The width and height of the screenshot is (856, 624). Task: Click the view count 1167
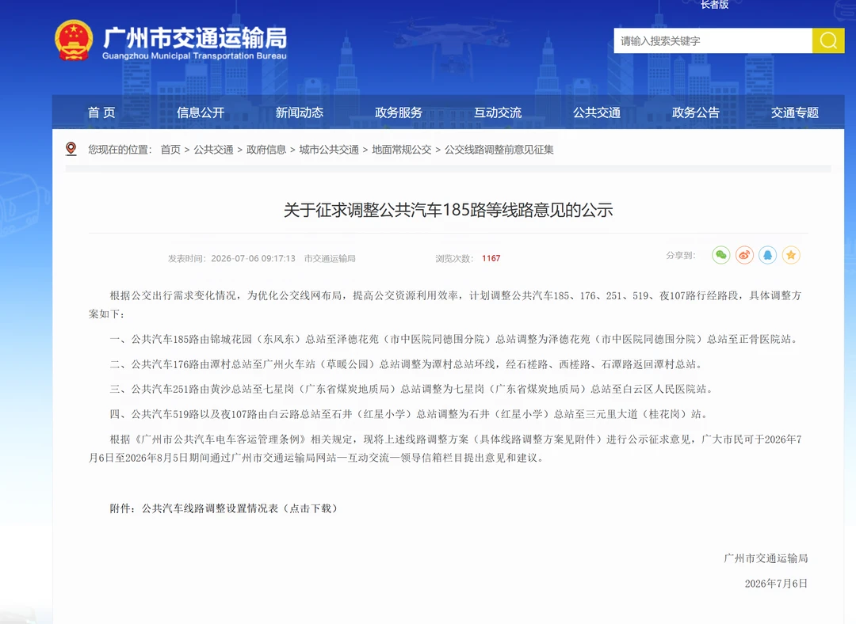pyautogui.click(x=491, y=258)
